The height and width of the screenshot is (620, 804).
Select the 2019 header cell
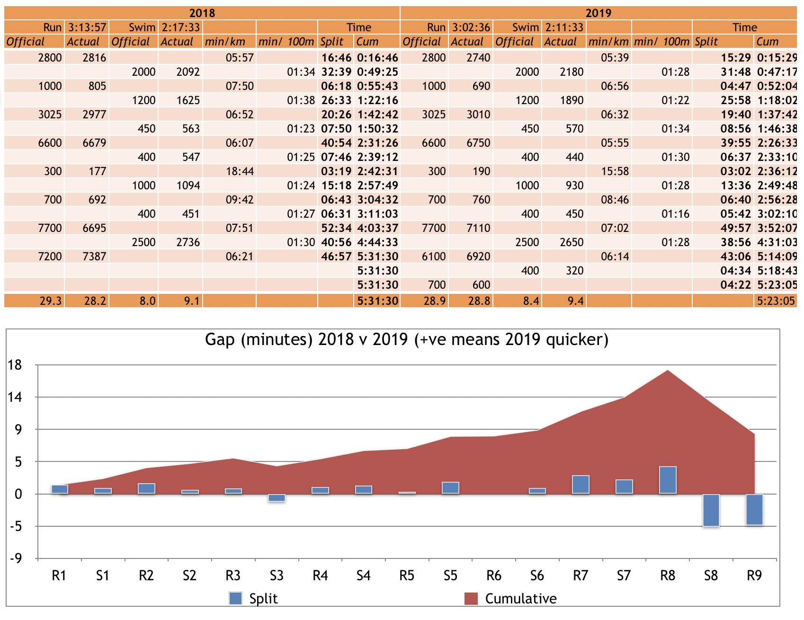(599, 13)
